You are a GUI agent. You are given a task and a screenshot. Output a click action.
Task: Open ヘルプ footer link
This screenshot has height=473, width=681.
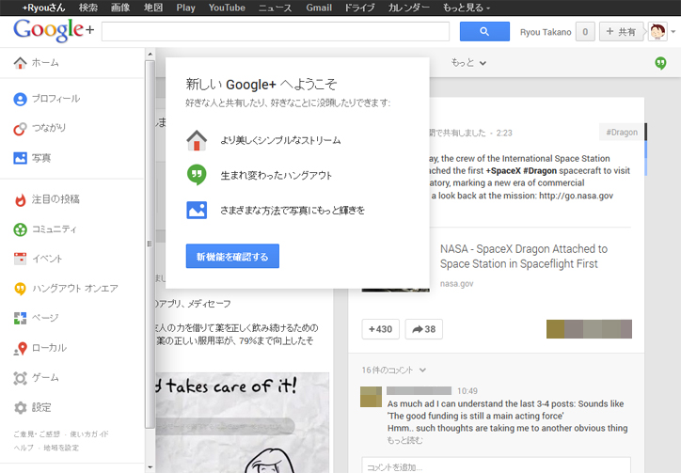(x=24, y=448)
